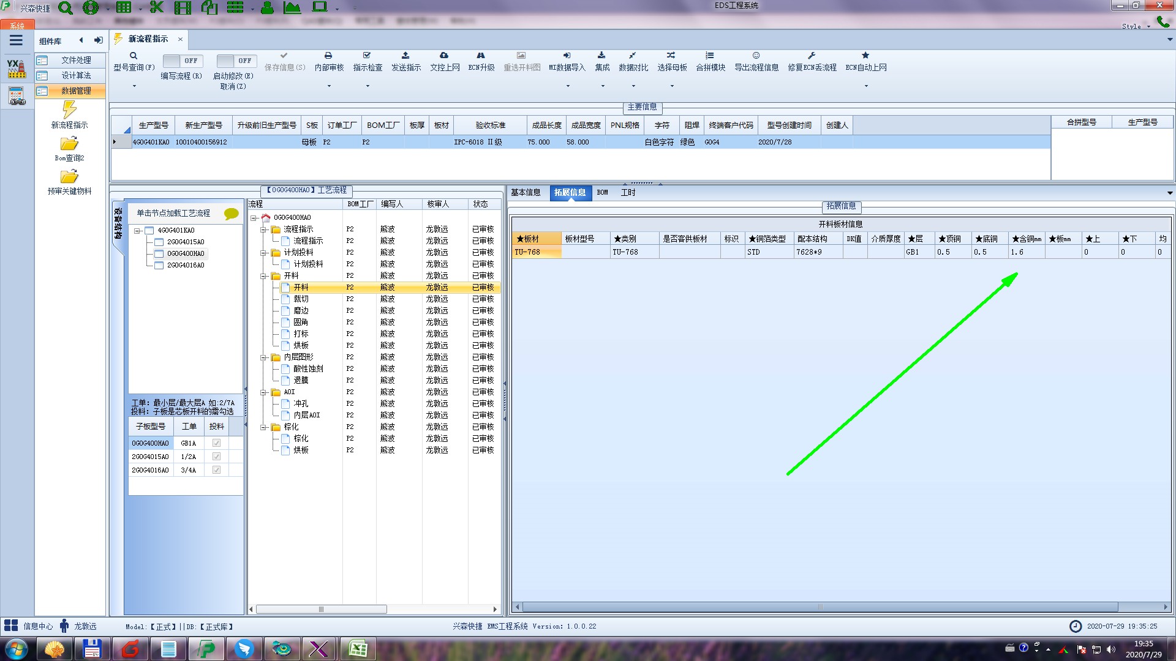Open the 新流程指示 lightning icon in the sidebar

[x=69, y=110]
